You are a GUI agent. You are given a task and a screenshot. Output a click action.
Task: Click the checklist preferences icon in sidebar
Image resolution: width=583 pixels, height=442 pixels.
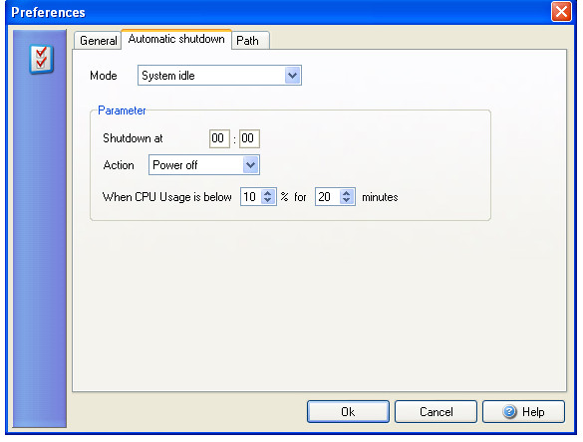coord(41,60)
